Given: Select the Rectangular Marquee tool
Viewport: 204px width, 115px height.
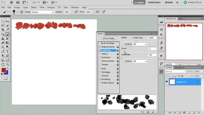Looking at the screenshot, I should click(x=3, y=21).
